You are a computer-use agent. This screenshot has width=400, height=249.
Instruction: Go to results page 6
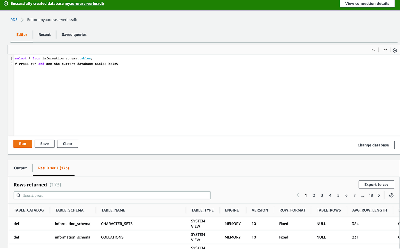pos(346,195)
